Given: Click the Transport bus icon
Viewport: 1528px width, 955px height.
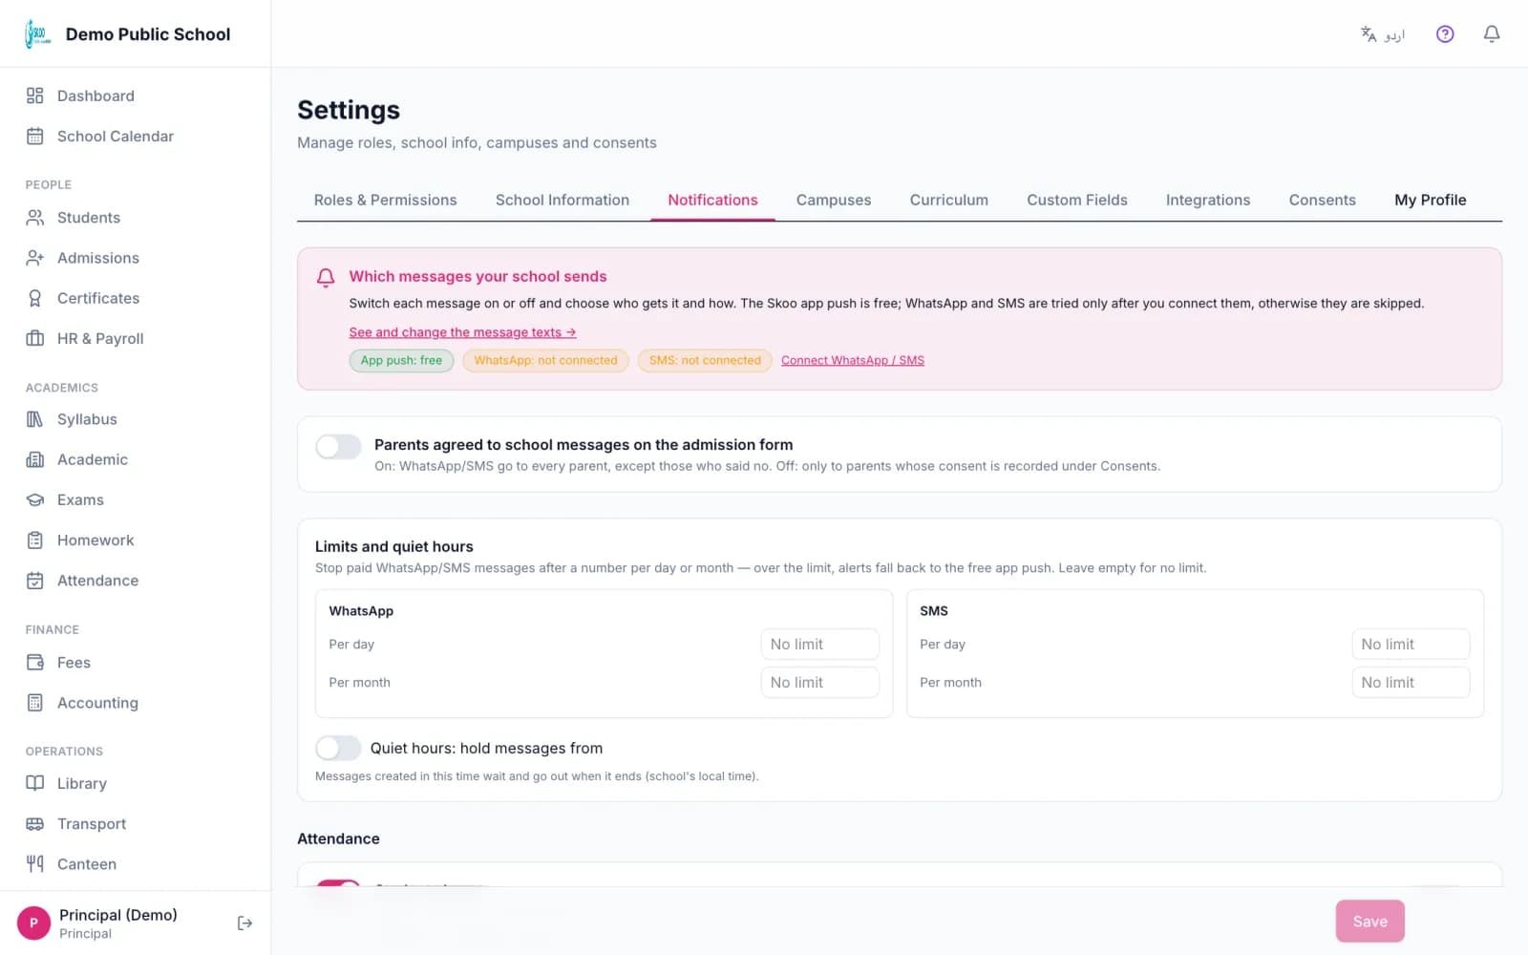Looking at the screenshot, I should pyautogui.click(x=35, y=823).
